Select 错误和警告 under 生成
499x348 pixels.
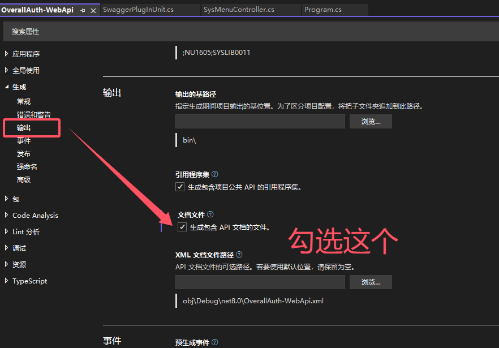(x=34, y=115)
